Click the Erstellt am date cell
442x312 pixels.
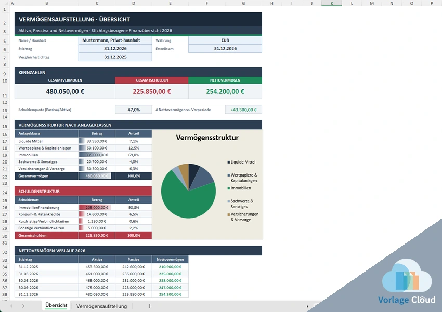pyautogui.click(x=225, y=49)
